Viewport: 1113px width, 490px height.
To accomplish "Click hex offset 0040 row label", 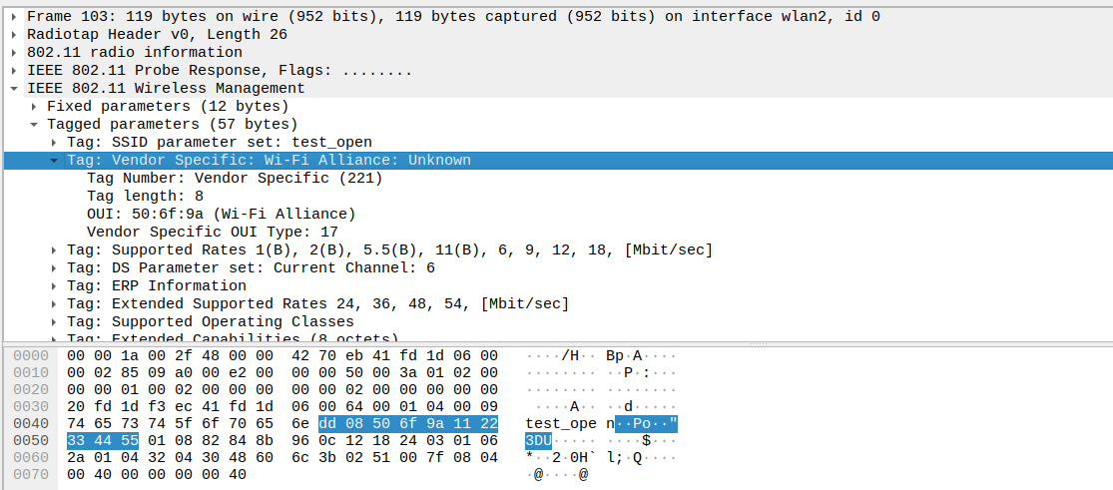I will click(31, 423).
